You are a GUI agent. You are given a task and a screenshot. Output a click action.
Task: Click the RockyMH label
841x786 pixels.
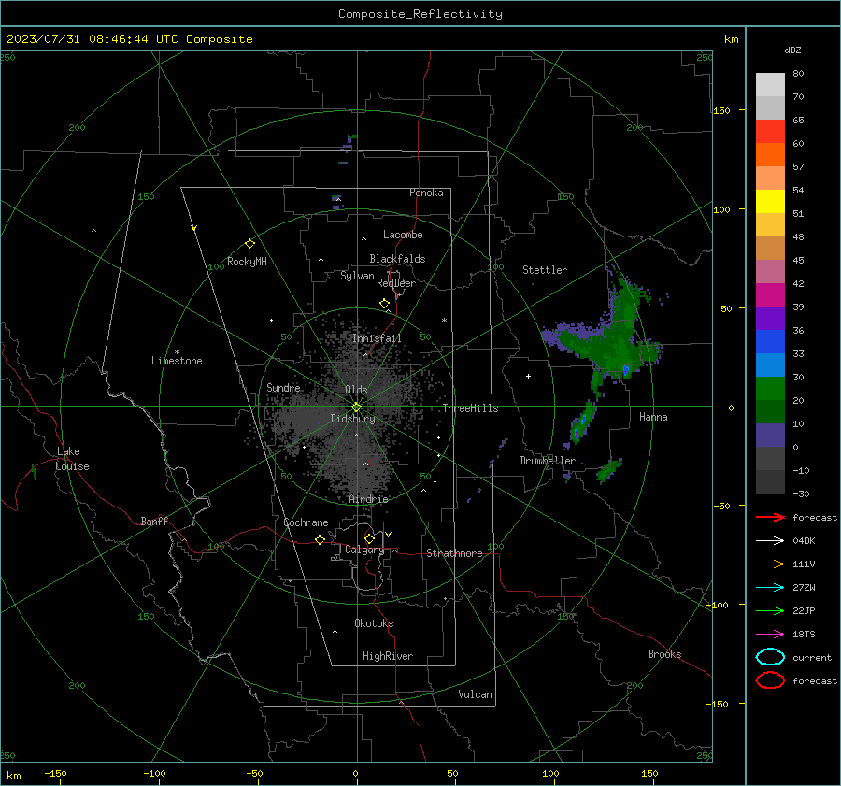[247, 262]
